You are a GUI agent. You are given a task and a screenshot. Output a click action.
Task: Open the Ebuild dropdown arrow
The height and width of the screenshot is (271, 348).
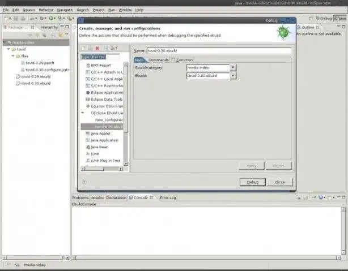[x=233, y=76]
